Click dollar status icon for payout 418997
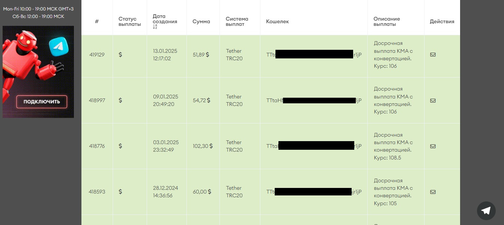 (x=120, y=100)
